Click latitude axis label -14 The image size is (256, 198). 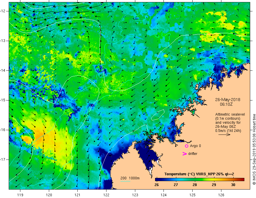tap(3, 70)
